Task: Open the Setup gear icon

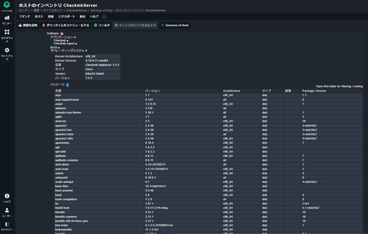Action: 7,50
